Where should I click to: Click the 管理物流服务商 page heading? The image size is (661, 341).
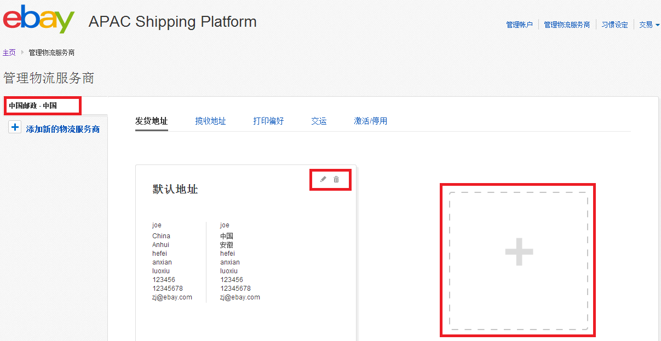point(49,78)
